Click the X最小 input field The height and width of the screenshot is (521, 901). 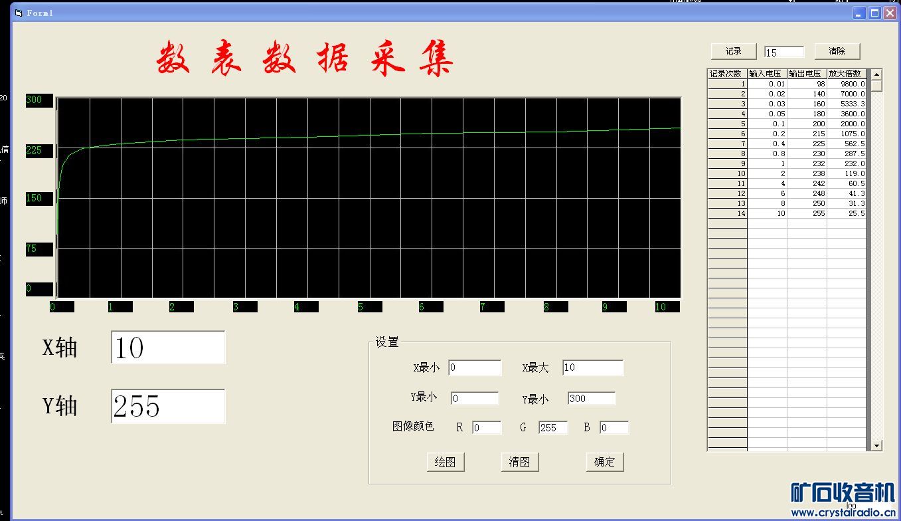[475, 367]
